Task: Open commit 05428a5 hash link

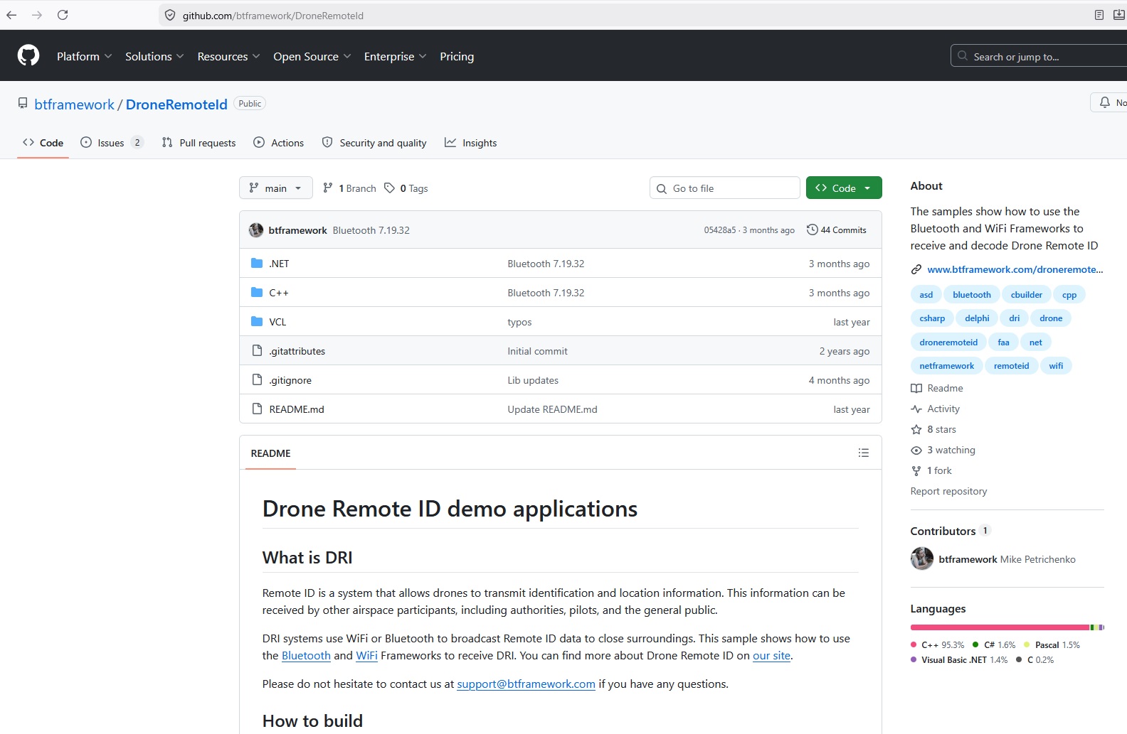Action: [720, 230]
